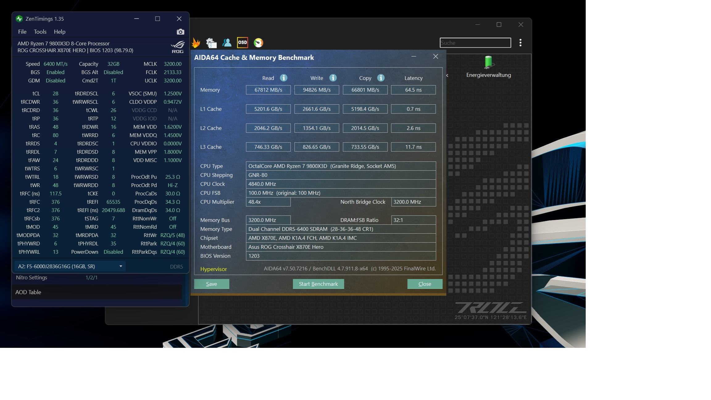Image resolution: width=711 pixels, height=400 pixels.
Task: Click the Close button in benchmark dialog
Action: point(425,284)
